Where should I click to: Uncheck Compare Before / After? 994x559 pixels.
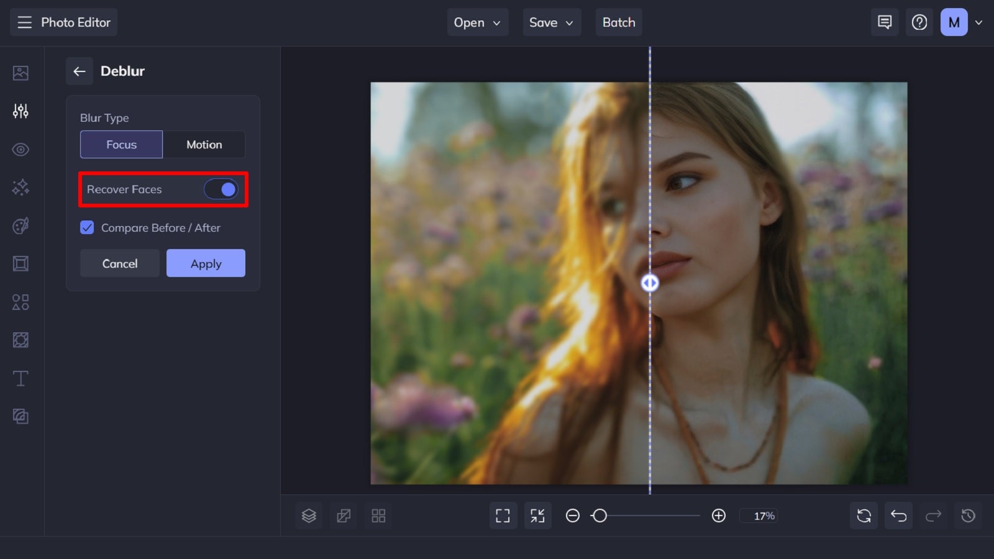tap(87, 228)
